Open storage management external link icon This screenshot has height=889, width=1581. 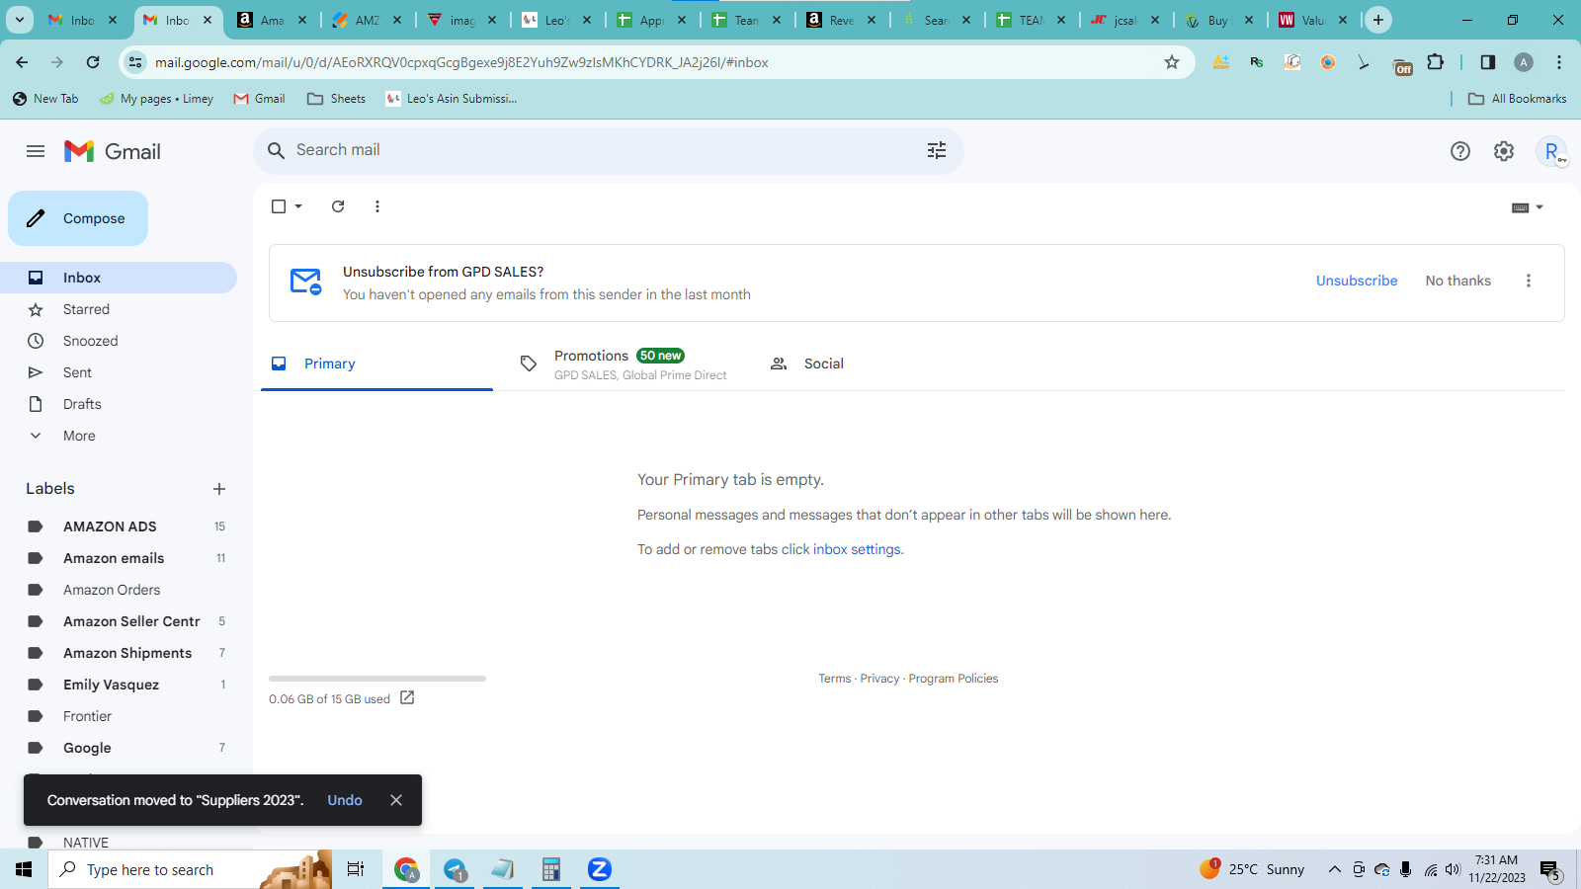point(407,698)
